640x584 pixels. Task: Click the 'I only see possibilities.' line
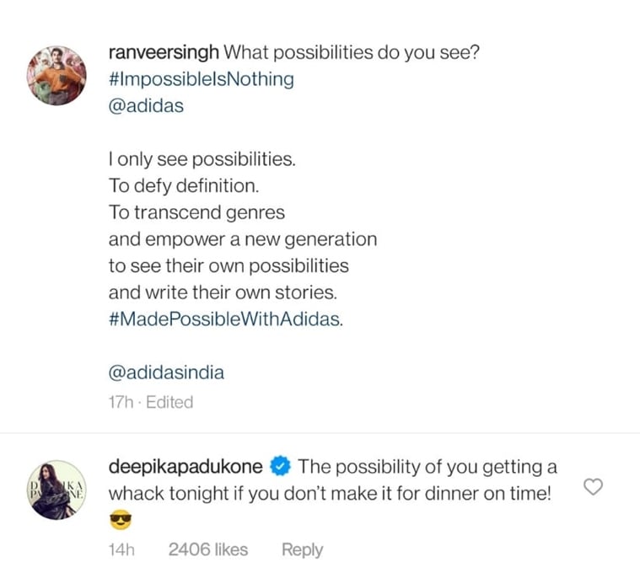[202, 159]
